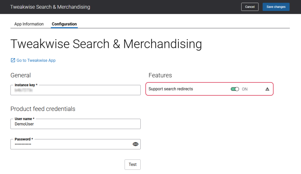Test the product feed credentials
The image size is (301, 174).
pyautogui.click(x=132, y=165)
